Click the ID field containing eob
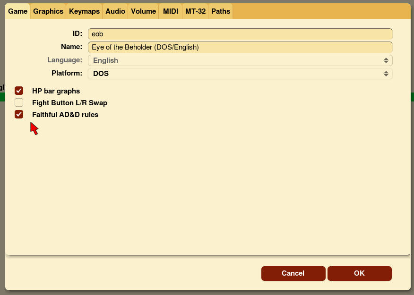This screenshot has height=295, width=414. click(x=240, y=34)
